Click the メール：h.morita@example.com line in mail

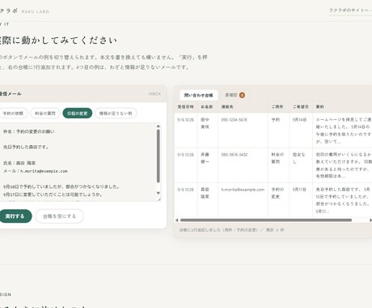click(36, 171)
